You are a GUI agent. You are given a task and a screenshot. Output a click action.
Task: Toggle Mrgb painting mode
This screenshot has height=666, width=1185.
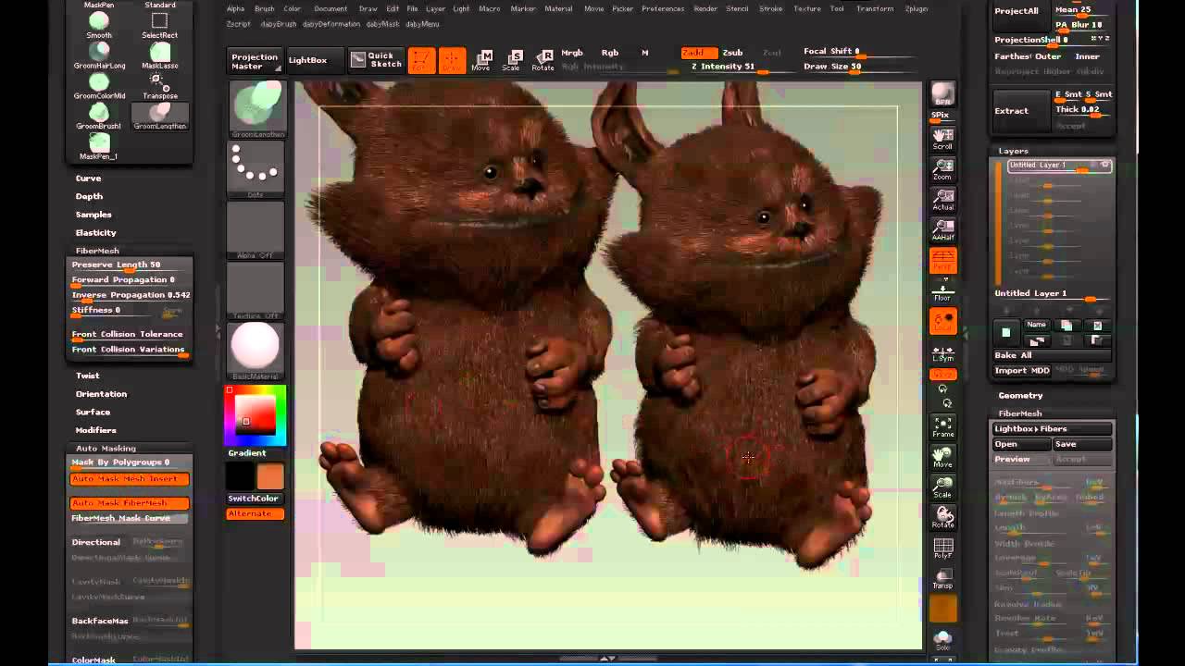[572, 53]
